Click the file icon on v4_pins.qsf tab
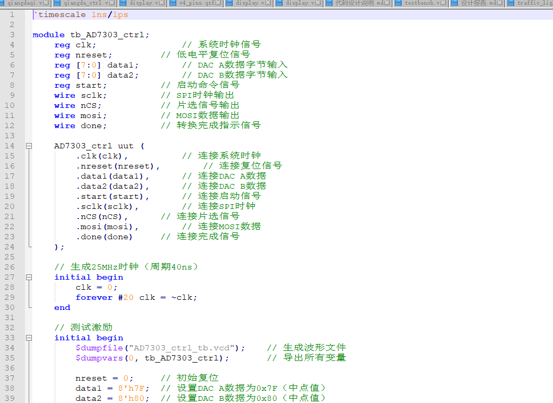This screenshot has width=553, height=403. point(173,3)
